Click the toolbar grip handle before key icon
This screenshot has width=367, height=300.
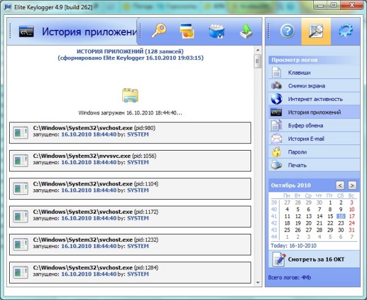pos(140,31)
